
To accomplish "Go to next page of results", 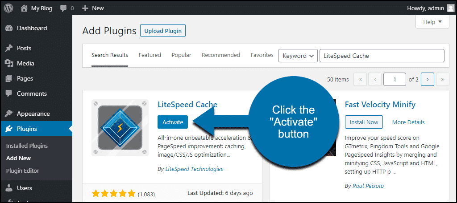I will pos(428,79).
